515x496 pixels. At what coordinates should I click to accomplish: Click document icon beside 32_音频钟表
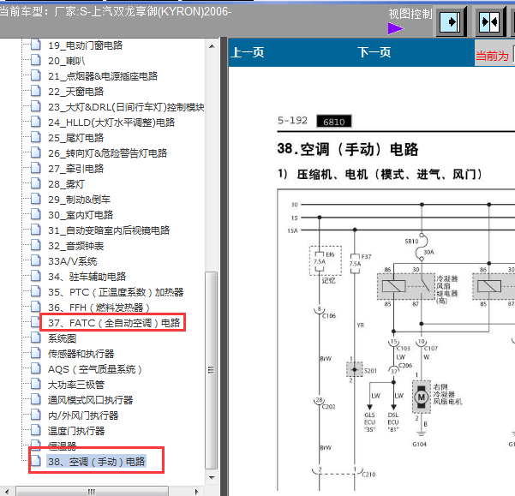35,245
